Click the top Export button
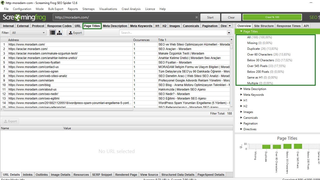Image resolution: width=320 pixels, height=180 pixels. pos(75,33)
